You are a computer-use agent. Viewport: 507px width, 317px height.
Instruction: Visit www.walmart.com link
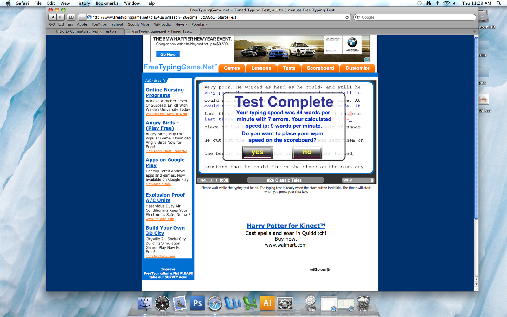point(286,245)
